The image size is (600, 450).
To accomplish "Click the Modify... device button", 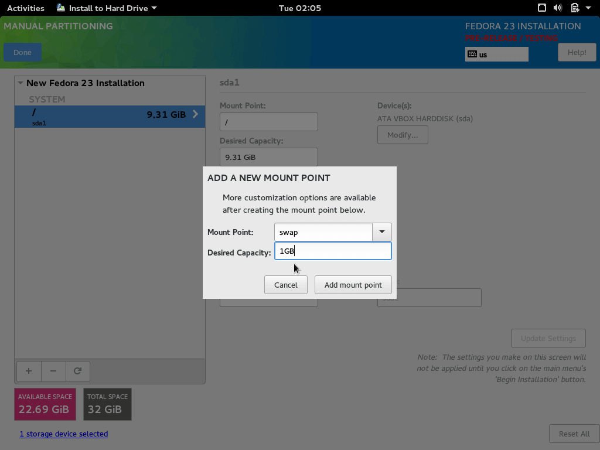I will tap(403, 135).
